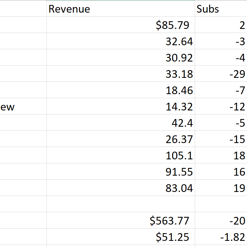The image size is (247, 247).
Task: Click the Subs total cell showing -20
Action: [221, 221]
